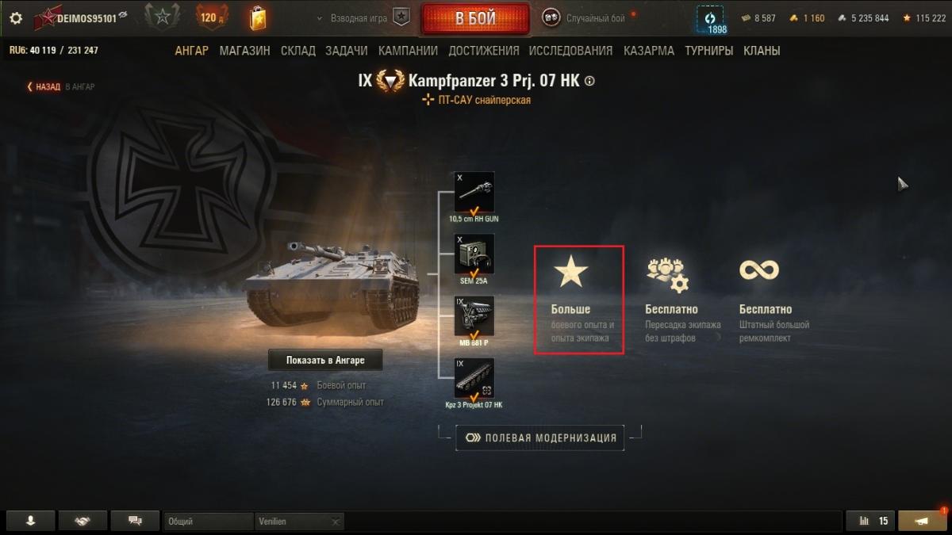The image size is (952, 535).
Task: Switch to the МАГАЗИН tab
Action: coord(244,51)
